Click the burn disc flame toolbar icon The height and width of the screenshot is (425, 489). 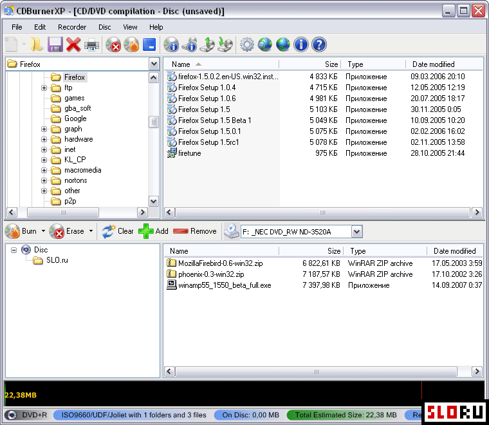click(131, 44)
